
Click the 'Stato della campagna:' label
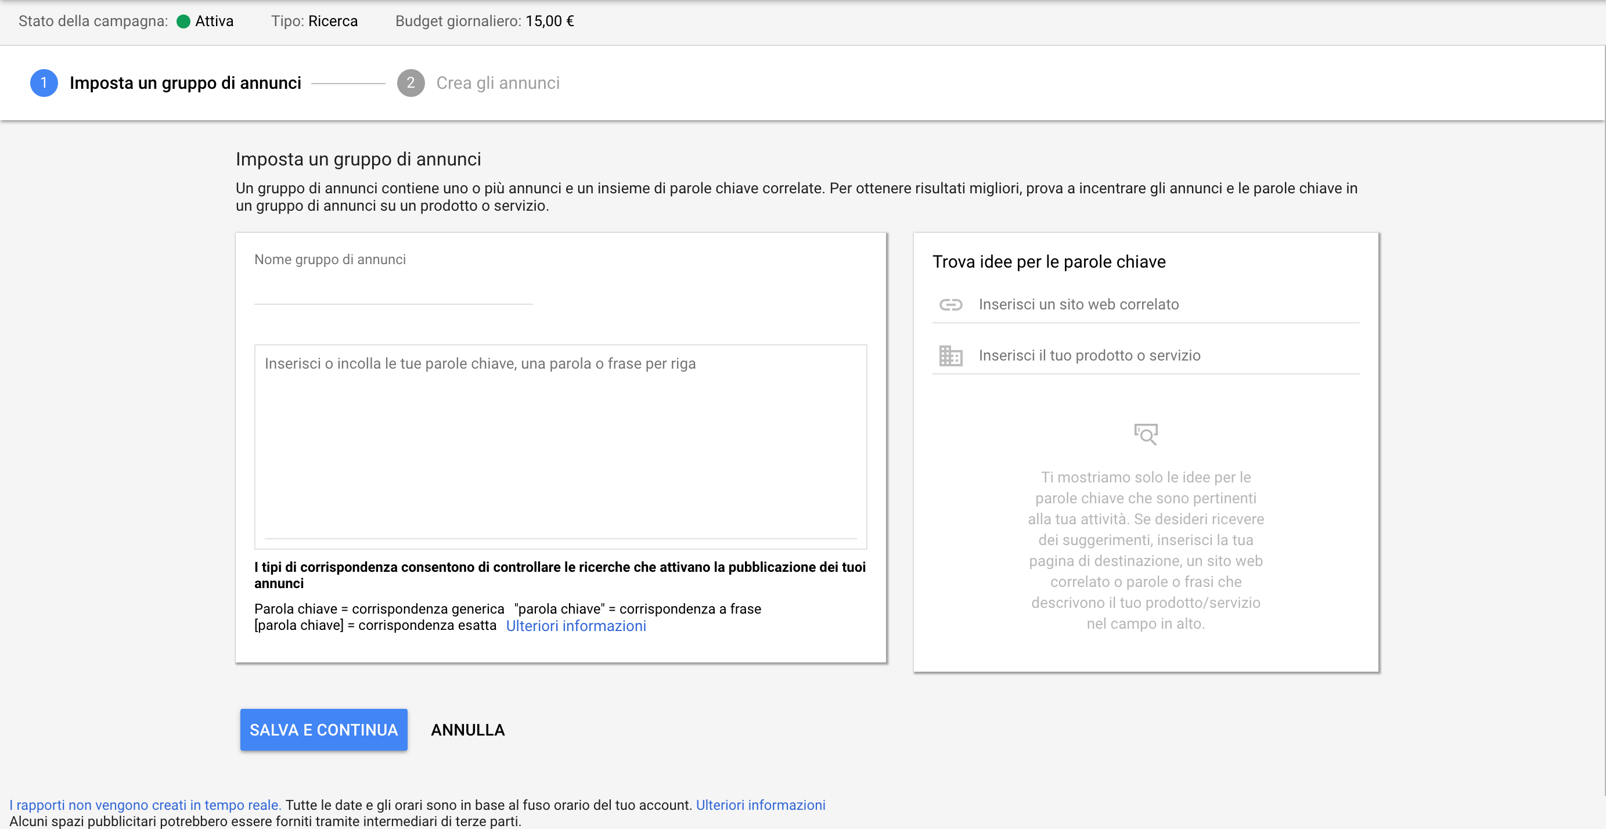tap(93, 21)
